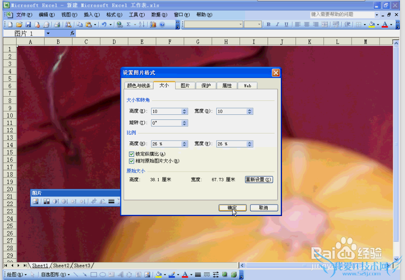Apply Bold formatting
Screen dimensions: 405x280
coord(268,25)
